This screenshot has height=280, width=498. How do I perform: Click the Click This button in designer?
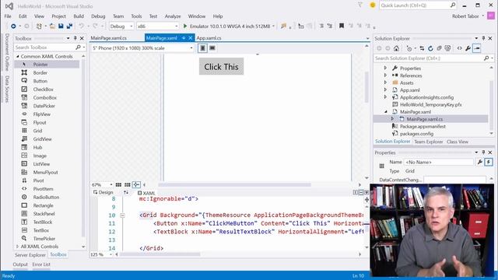click(221, 67)
